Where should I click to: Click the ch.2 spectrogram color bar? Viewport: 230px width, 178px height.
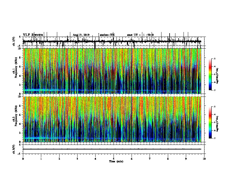tap(210, 122)
